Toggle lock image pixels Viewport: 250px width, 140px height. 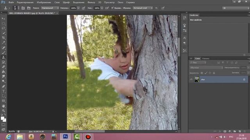click(x=206, y=73)
